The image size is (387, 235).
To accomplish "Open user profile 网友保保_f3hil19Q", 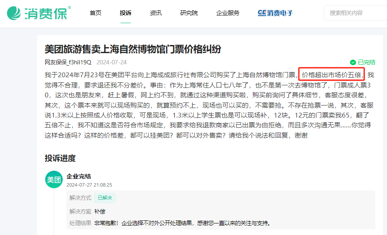I will [x=68, y=62].
